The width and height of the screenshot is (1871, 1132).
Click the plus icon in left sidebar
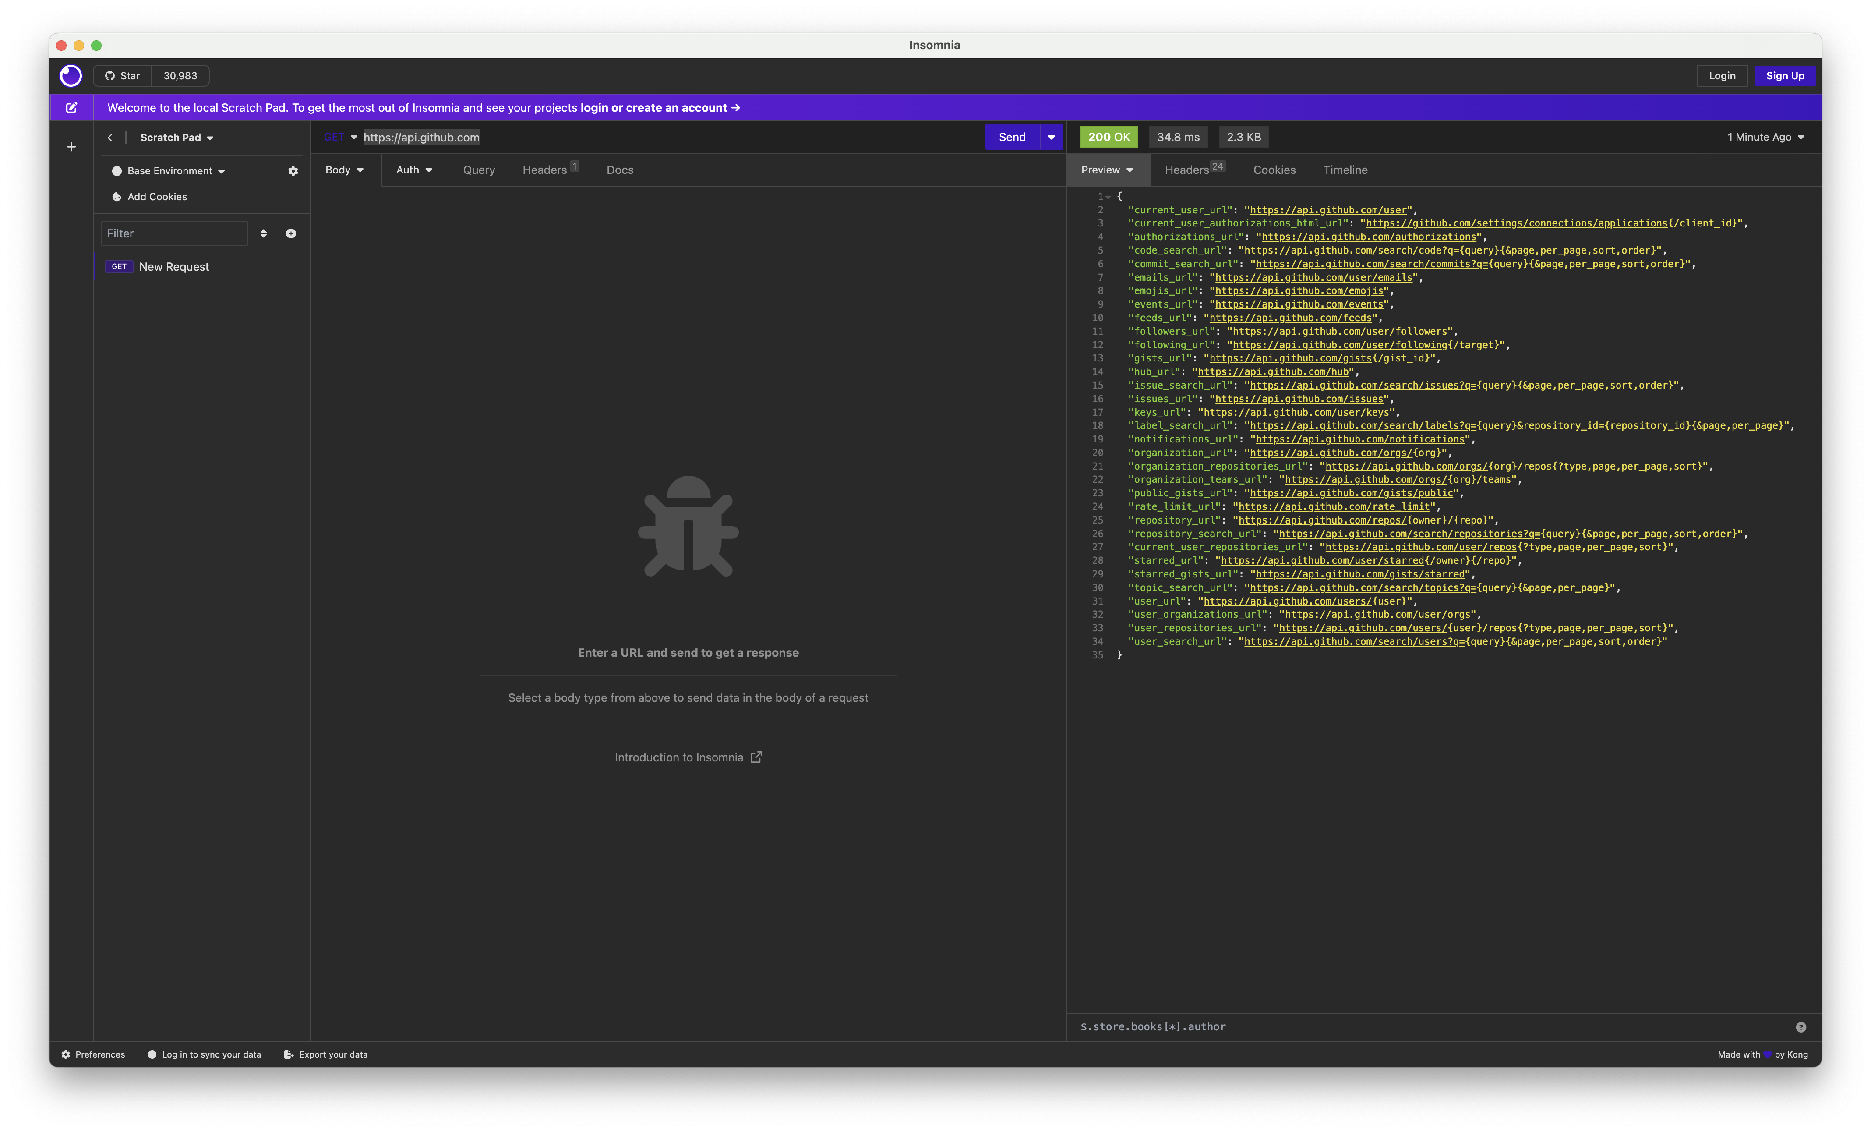(x=71, y=147)
